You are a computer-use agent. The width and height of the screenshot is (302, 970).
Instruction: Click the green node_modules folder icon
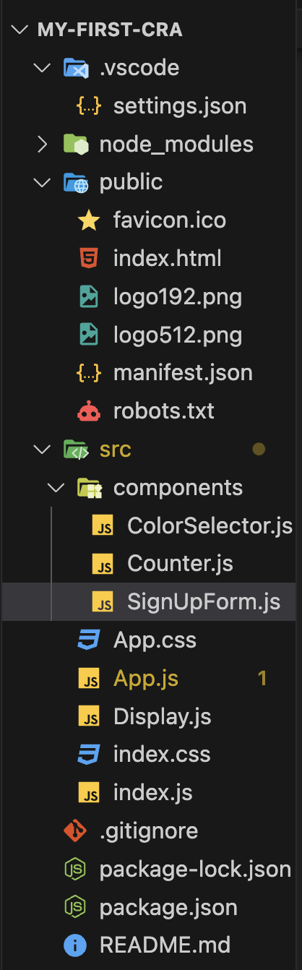click(x=74, y=144)
